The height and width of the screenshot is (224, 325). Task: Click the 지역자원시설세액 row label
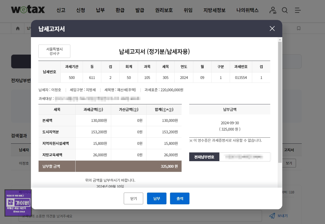[56, 143]
